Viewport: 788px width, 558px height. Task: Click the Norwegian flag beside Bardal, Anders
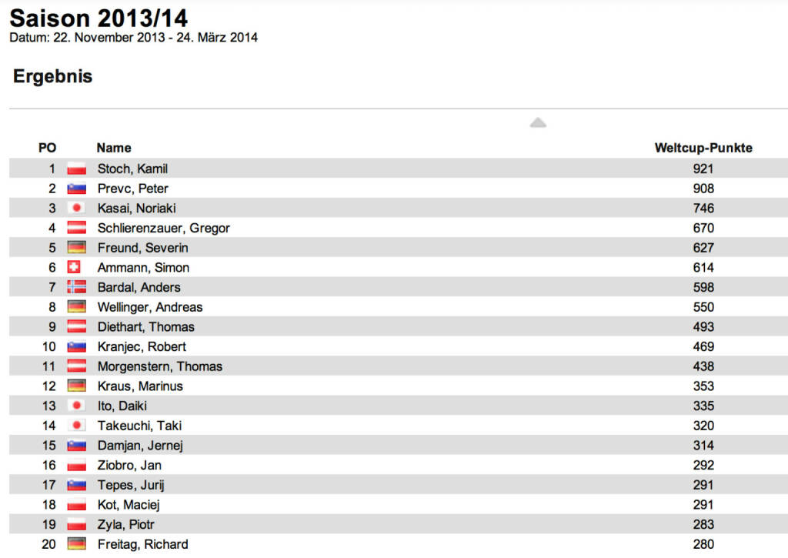(76, 287)
